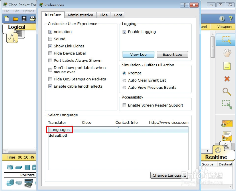Enable the Sound checkbox
Screen dimensions: 236x191
point(50,39)
